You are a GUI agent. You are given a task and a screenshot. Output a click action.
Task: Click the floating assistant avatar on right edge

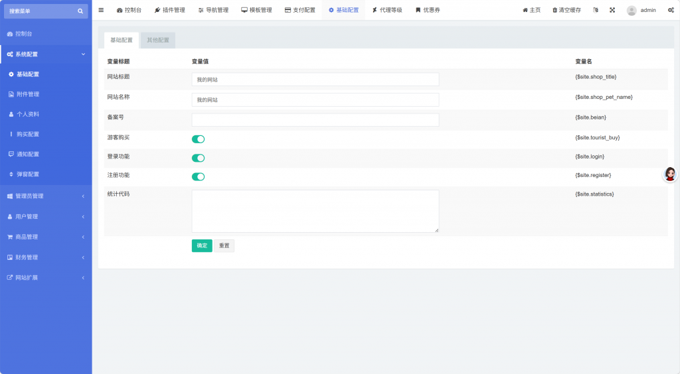click(x=670, y=174)
